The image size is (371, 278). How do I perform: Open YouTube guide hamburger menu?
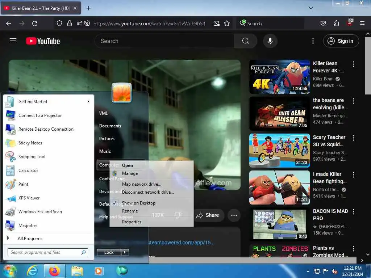[13, 41]
